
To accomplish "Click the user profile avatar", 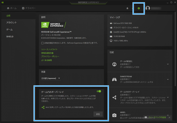I will coord(148,8).
